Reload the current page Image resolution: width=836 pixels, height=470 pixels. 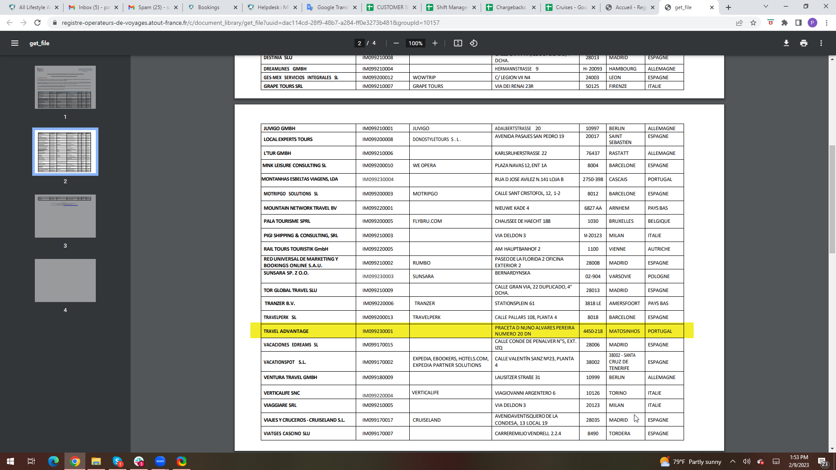pyautogui.click(x=37, y=23)
